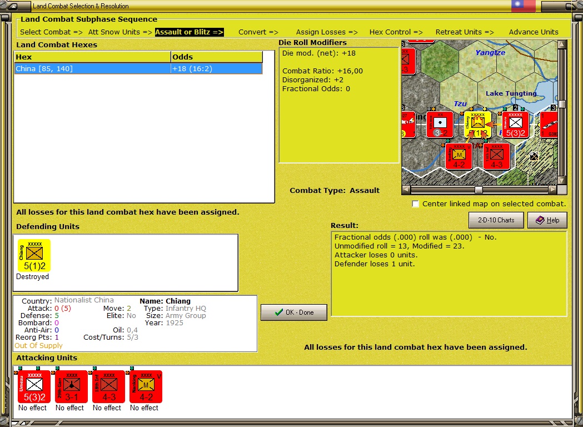Select the Nanking 4-2 attacking unit

146,386
